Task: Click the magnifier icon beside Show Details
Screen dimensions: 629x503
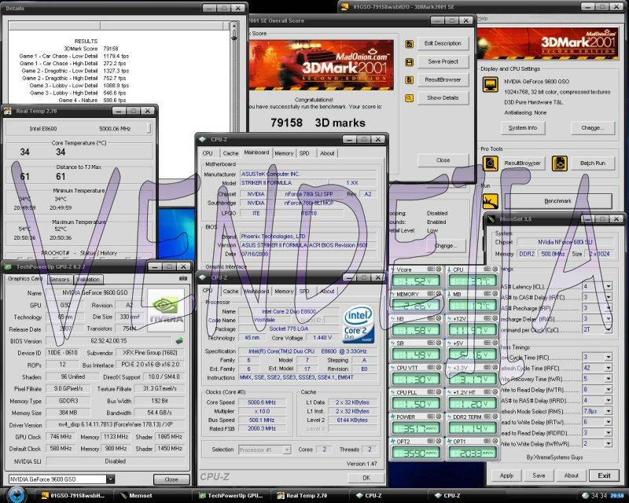Action: point(409,98)
